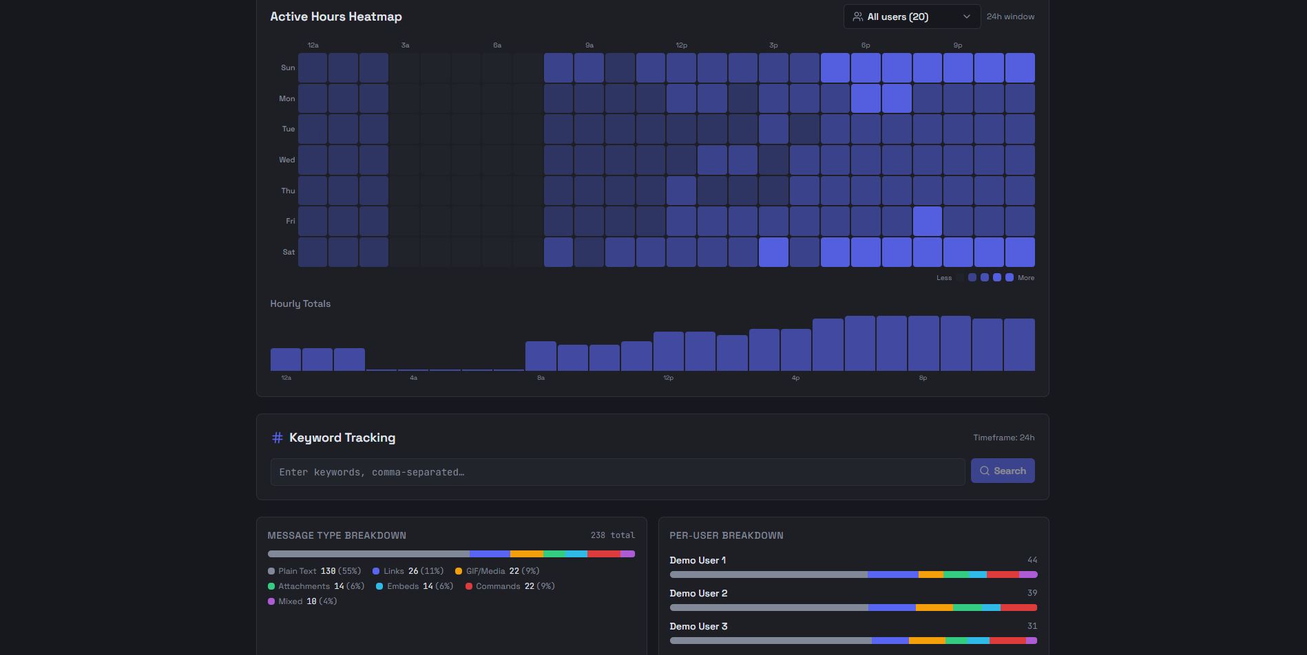Click the Links legend entry
The width and height of the screenshot is (1307, 655).
408,571
